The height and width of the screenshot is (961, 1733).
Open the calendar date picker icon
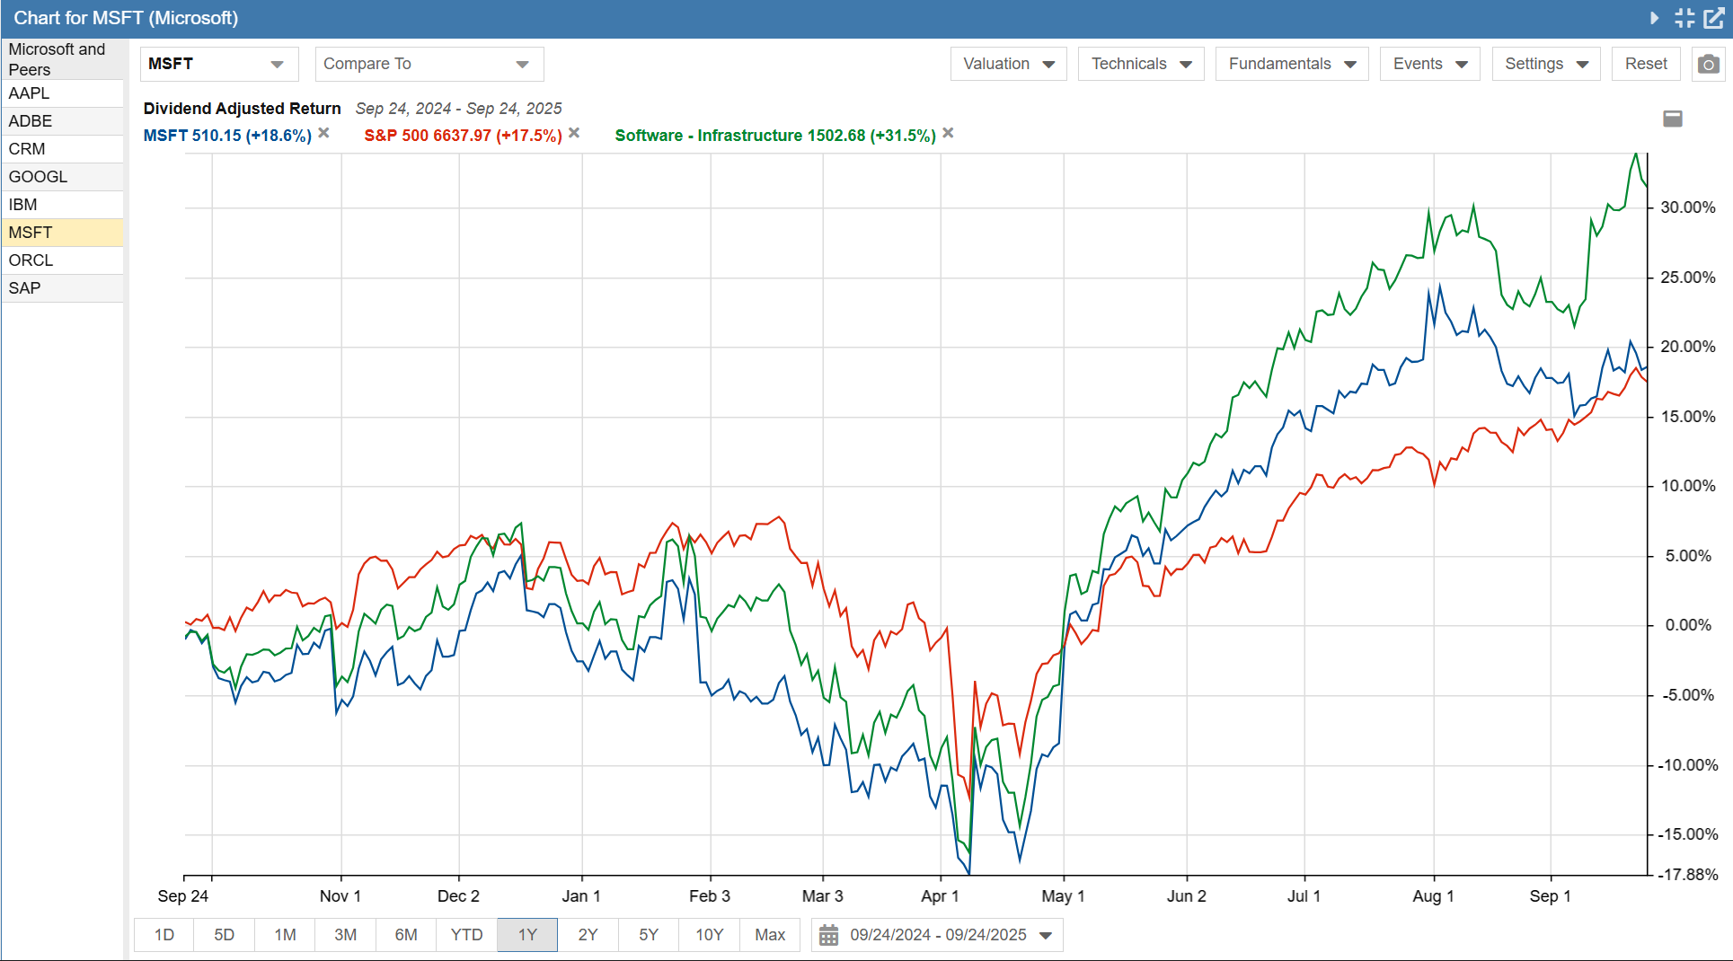point(828,935)
